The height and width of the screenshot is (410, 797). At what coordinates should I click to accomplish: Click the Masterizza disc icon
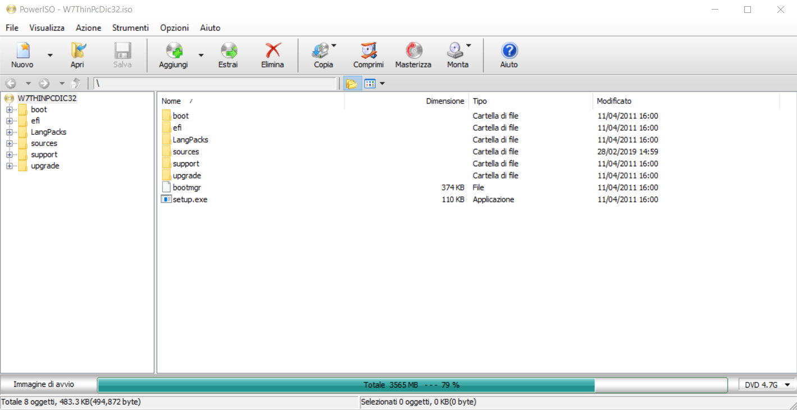[413, 51]
